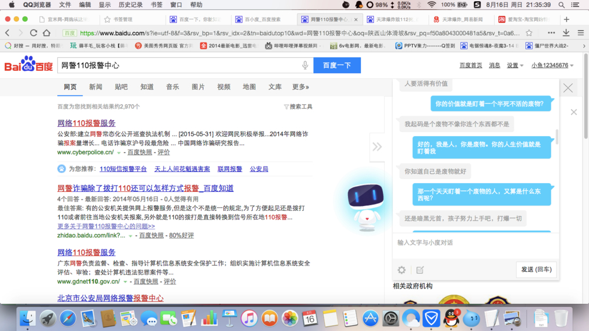Open iTunes music icon in dock

(x=249, y=319)
